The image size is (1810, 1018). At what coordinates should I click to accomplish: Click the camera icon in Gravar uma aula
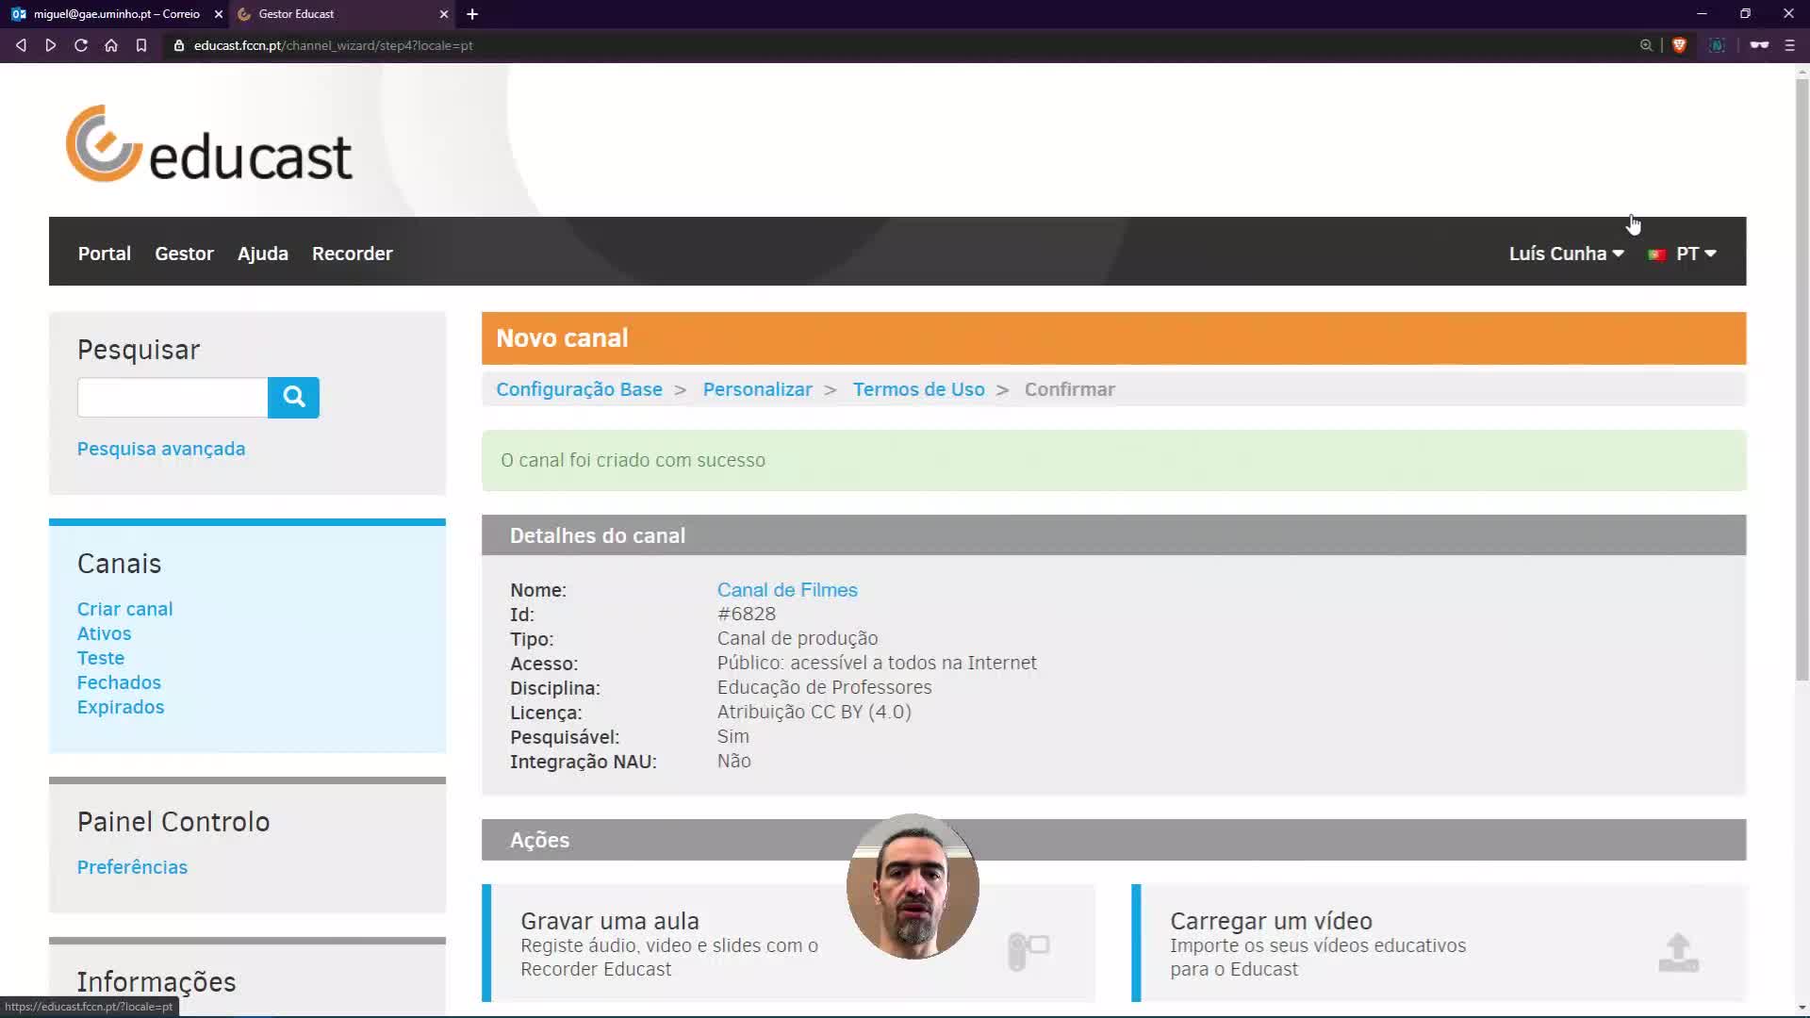[x=1028, y=950]
